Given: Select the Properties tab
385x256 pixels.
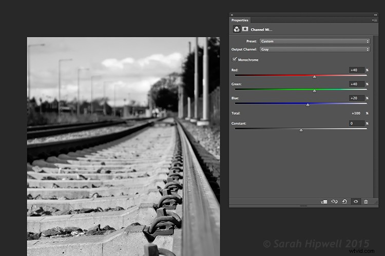Looking at the screenshot, I should (240, 20).
